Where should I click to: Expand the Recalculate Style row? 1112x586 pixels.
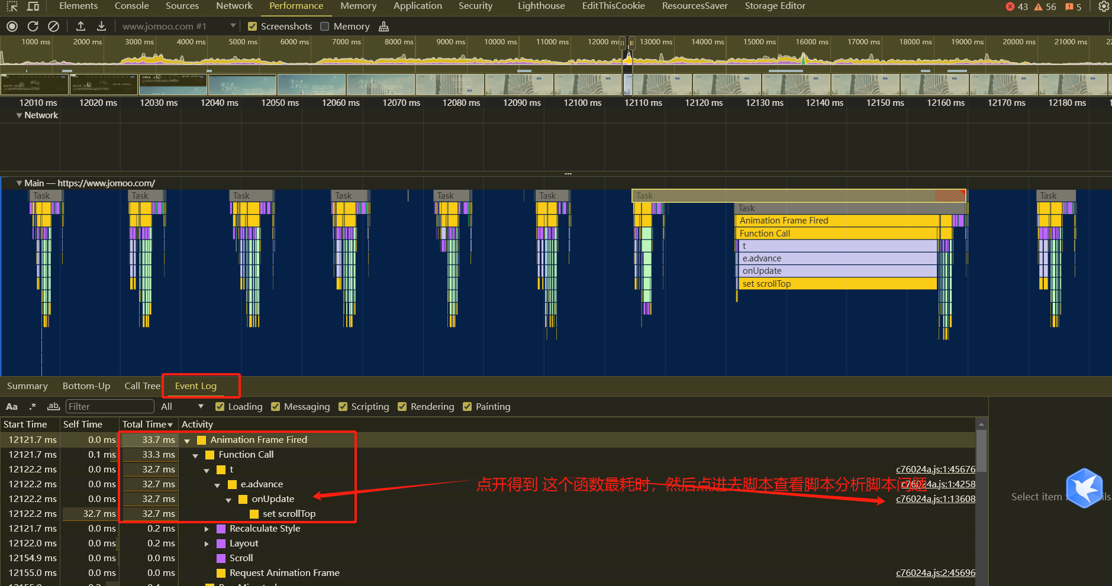pyautogui.click(x=207, y=529)
